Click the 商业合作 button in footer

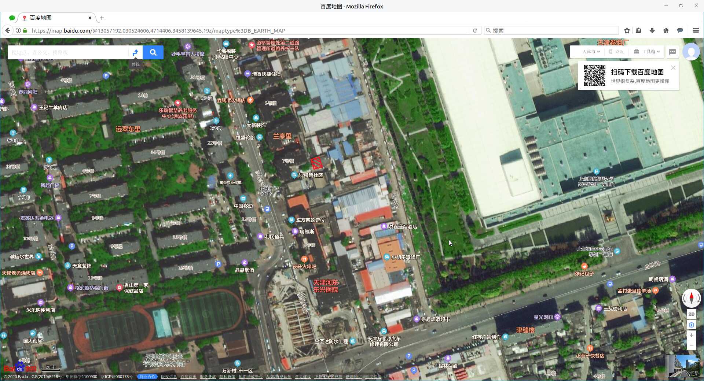tap(147, 377)
